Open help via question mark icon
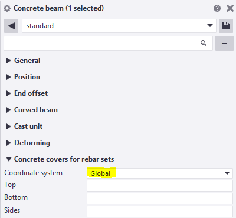Image resolution: width=236 pixels, height=218 pixels. tap(217, 8)
